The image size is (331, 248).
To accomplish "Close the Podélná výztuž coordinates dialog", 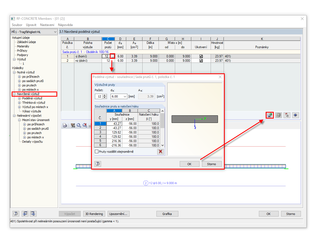I will 220,77.
